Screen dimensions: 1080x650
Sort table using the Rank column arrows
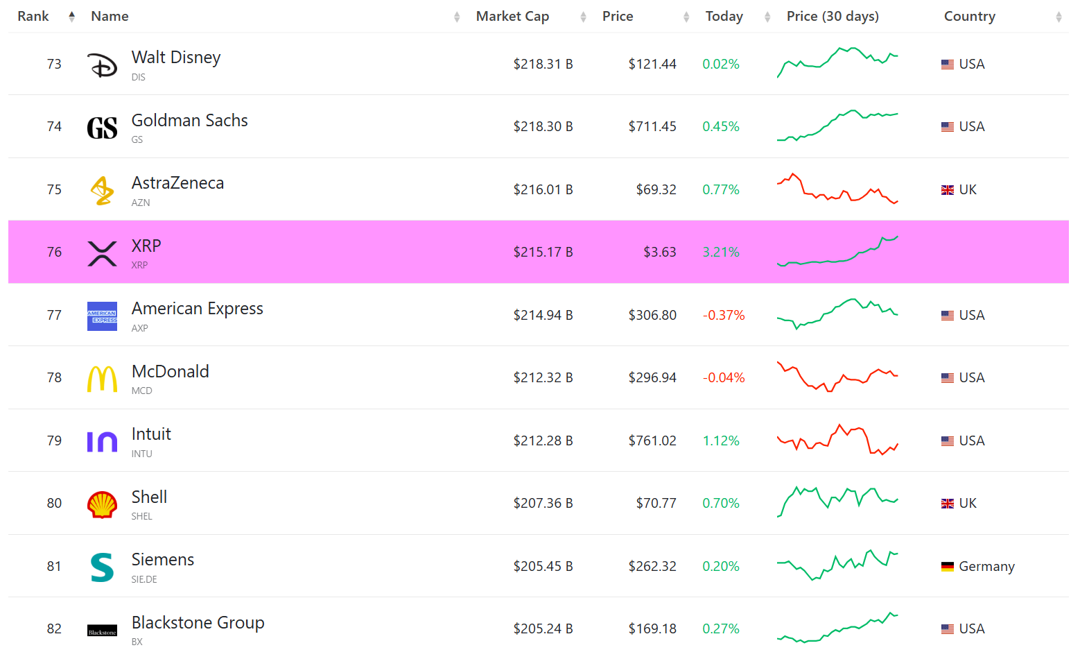[x=71, y=17]
